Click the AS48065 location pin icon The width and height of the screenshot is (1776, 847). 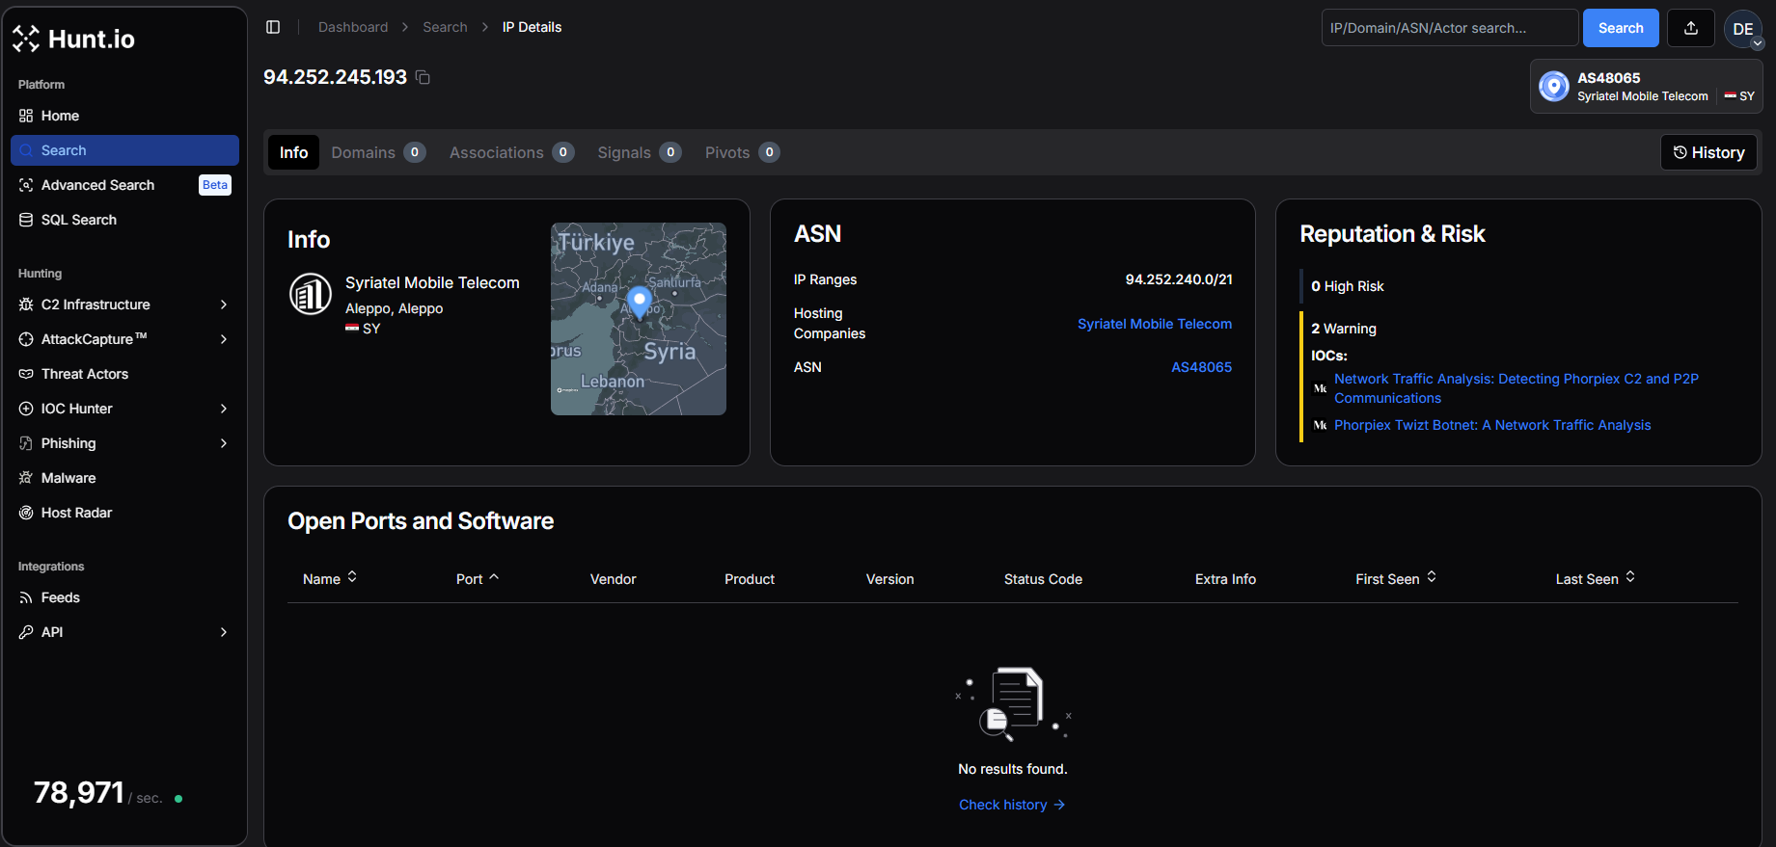(x=1553, y=87)
